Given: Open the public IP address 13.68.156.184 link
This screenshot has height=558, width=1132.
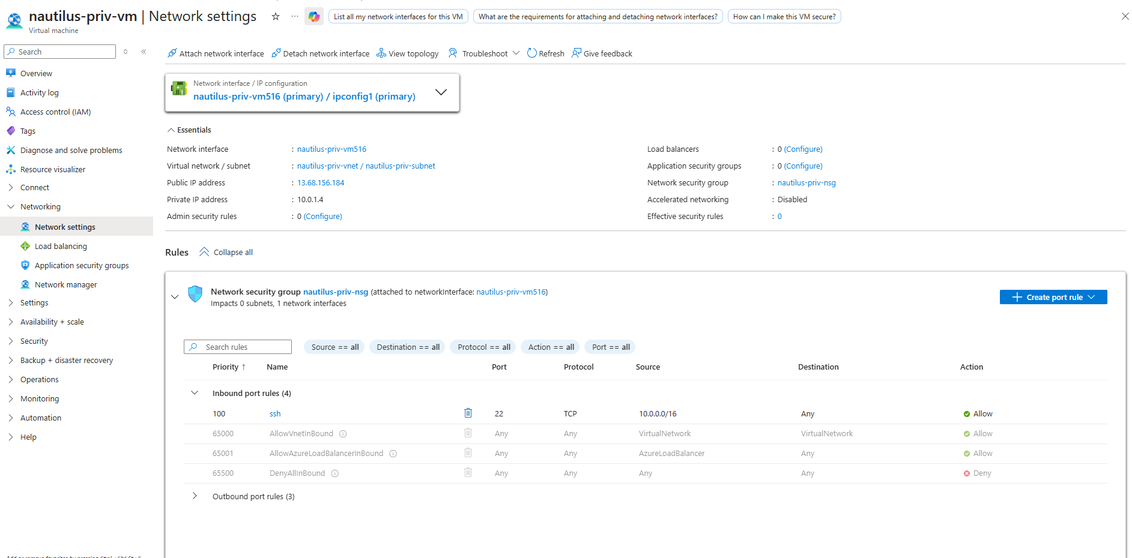Looking at the screenshot, I should tap(321, 183).
